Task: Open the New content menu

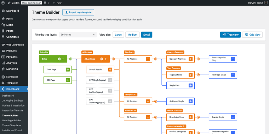Action: pos(57,3)
